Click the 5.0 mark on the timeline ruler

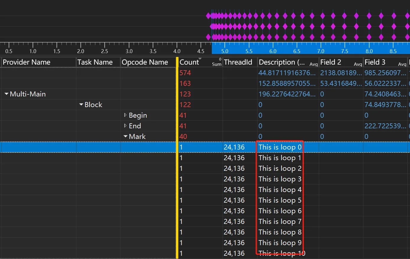pyautogui.click(x=225, y=49)
